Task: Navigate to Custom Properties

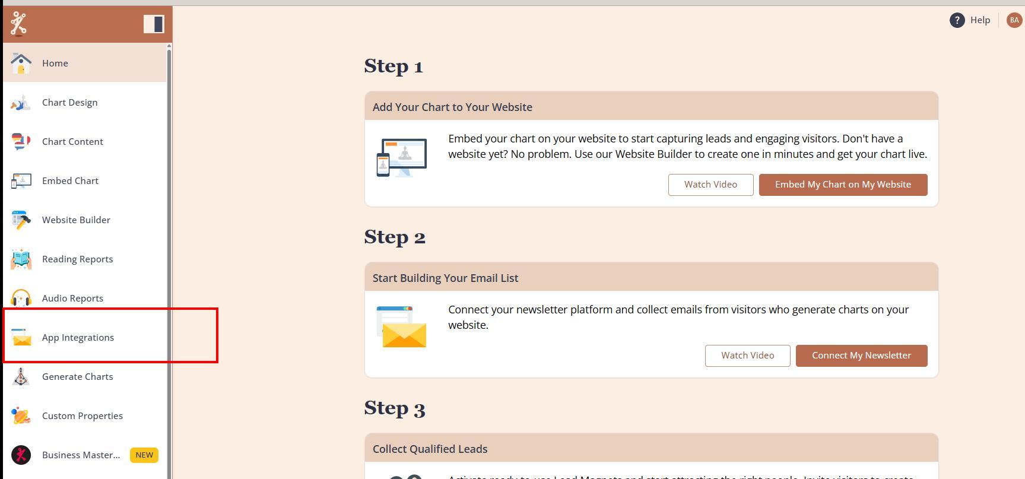Action: click(x=82, y=415)
